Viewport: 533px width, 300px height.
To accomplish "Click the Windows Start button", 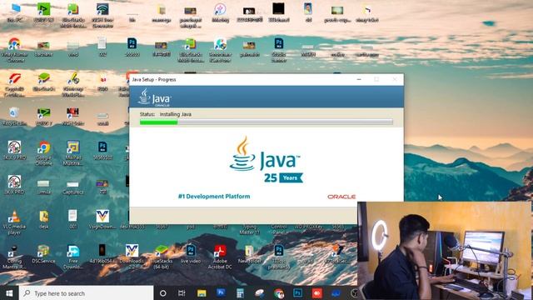I will (9, 293).
